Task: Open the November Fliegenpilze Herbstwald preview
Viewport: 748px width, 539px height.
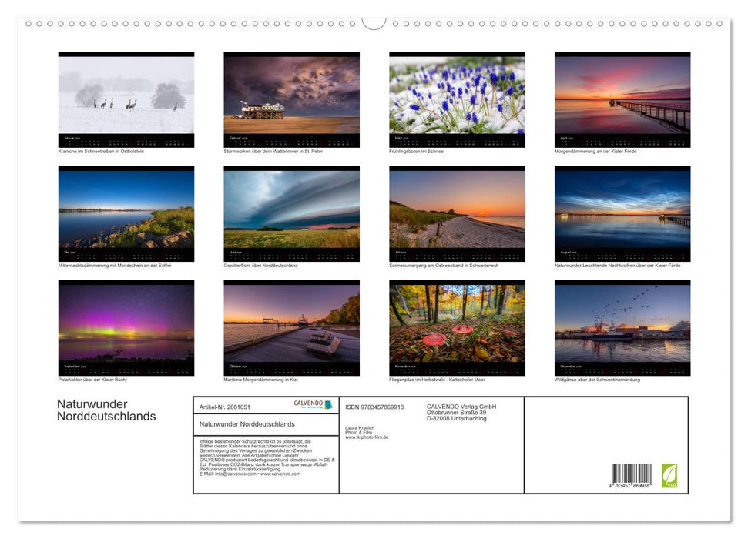Action: [457, 326]
